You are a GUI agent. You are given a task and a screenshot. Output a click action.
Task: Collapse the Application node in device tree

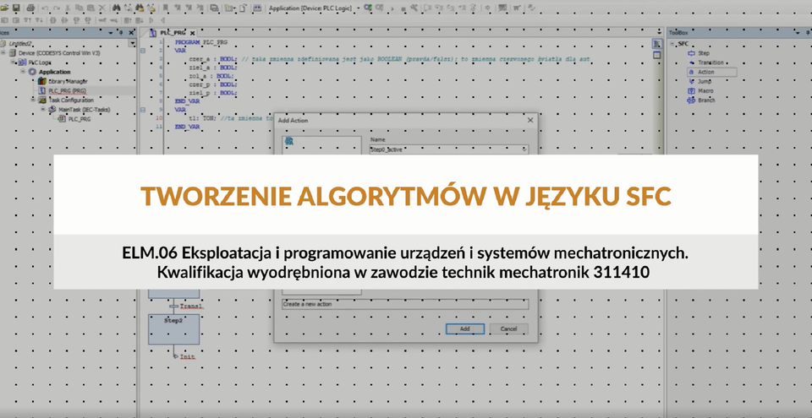pos(24,72)
